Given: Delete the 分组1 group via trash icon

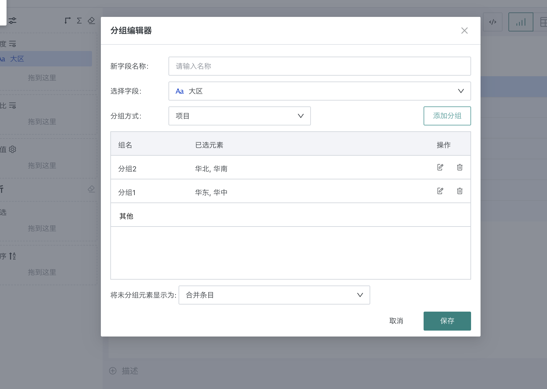Looking at the screenshot, I should coord(459,191).
